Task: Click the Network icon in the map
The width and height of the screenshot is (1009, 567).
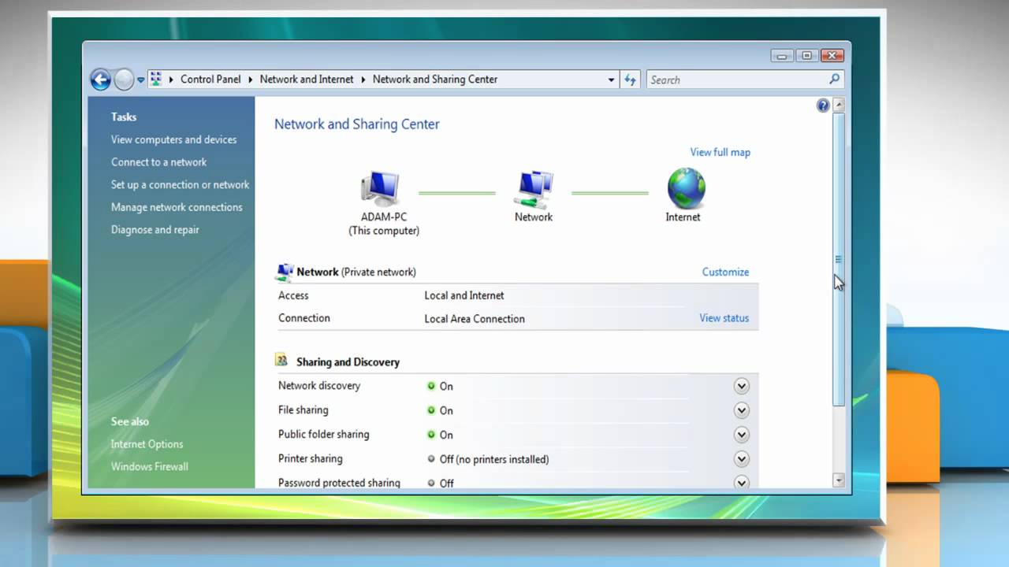Action: pyautogui.click(x=534, y=189)
